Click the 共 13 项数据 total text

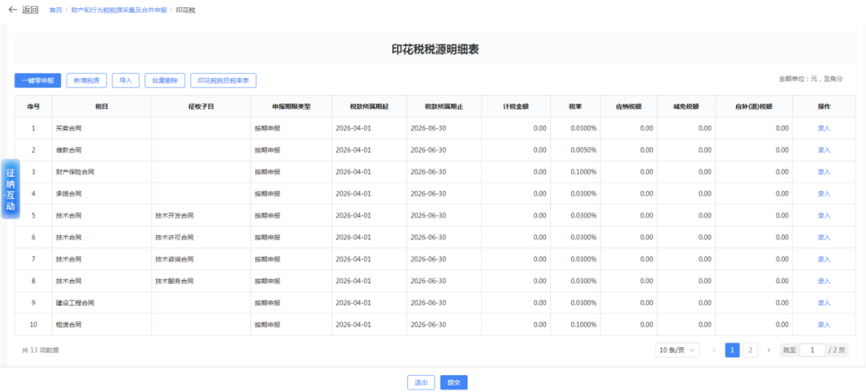click(40, 350)
